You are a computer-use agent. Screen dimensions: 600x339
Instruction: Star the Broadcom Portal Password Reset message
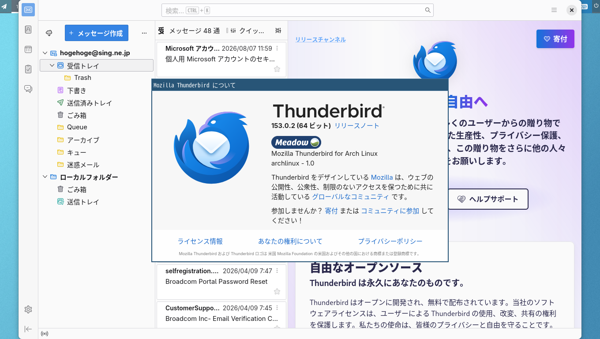click(277, 291)
